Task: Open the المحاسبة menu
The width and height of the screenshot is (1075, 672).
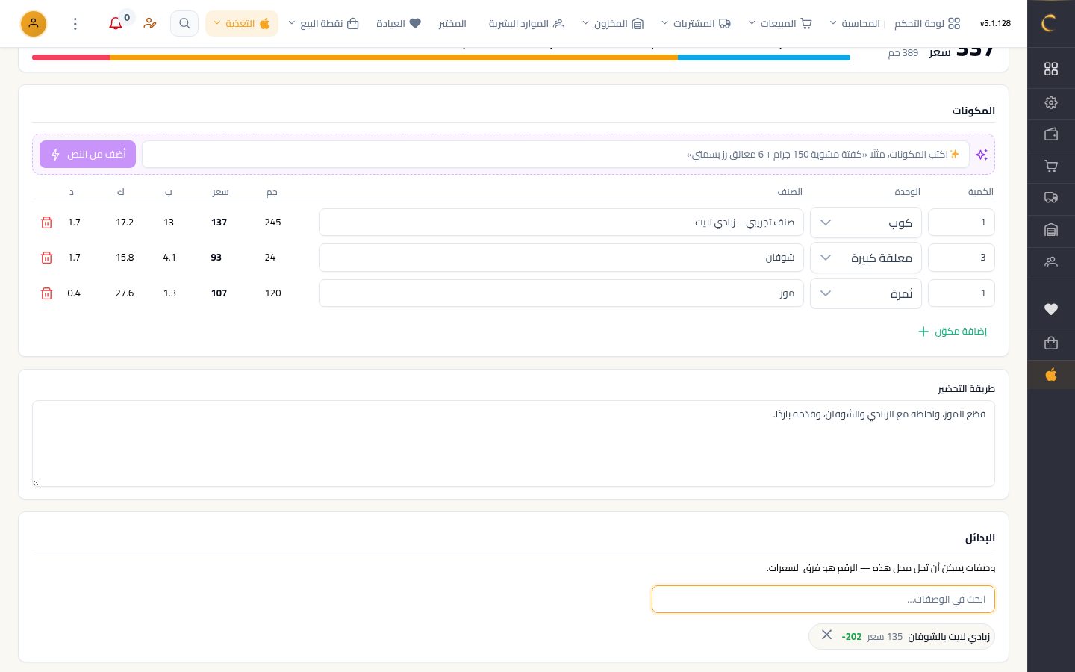Action: point(856,24)
